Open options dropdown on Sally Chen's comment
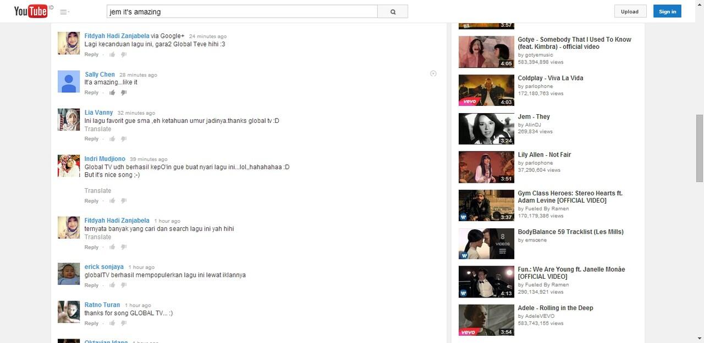Viewport: 704px width, 343px height. 433,74
